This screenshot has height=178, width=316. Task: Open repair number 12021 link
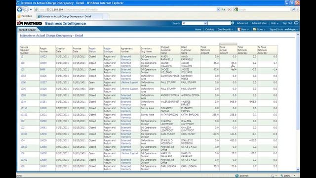pos(43,115)
